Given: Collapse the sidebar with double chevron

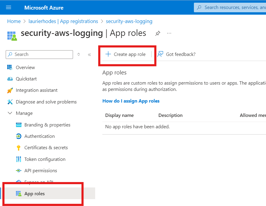Looking at the screenshot, I should point(89,55).
